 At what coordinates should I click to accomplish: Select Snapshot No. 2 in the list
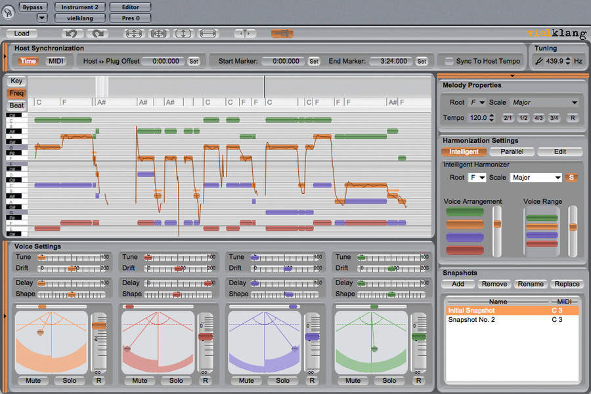(512, 320)
